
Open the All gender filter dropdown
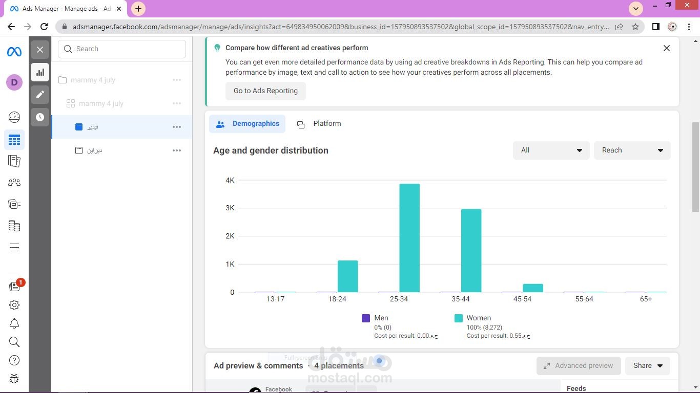[551, 150]
